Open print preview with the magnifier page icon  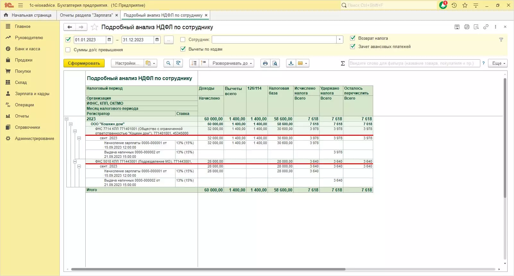coord(275,63)
